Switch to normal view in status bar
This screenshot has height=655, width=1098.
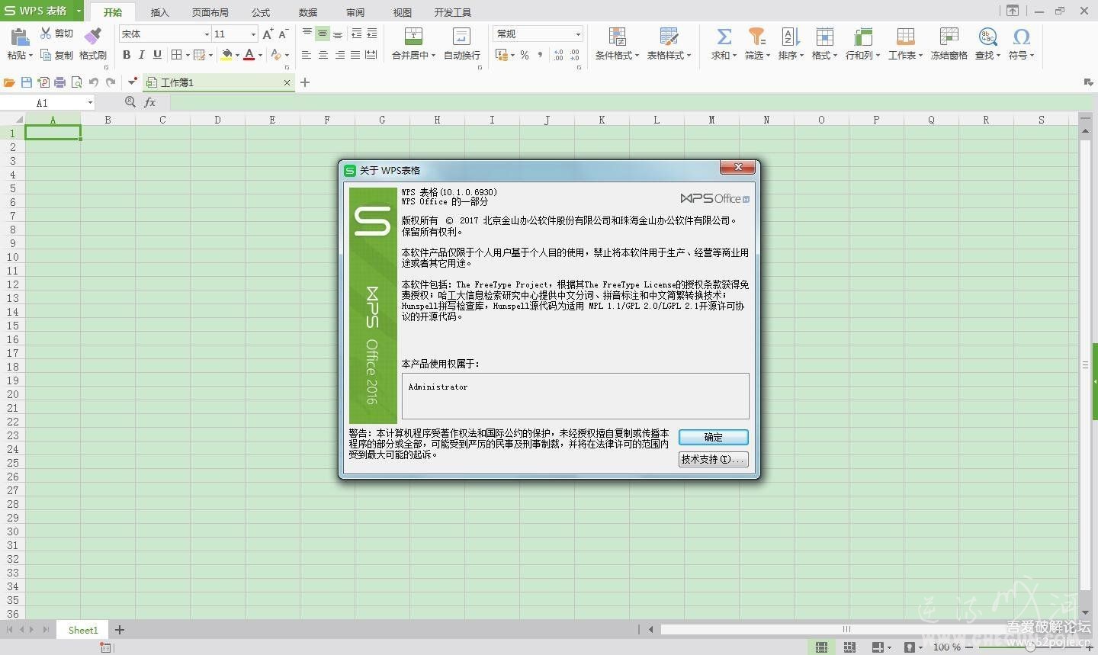pyautogui.click(x=821, y=647)
